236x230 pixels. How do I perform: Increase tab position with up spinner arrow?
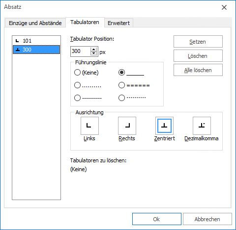(x=93, y=50)
